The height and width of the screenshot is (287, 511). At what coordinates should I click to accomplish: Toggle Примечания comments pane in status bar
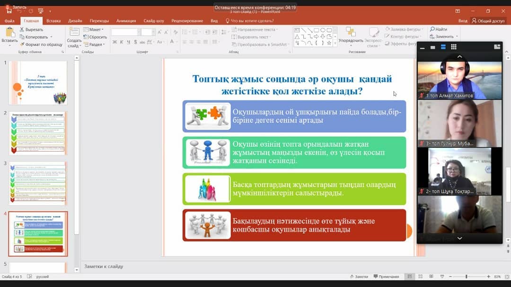click(386, 277)
